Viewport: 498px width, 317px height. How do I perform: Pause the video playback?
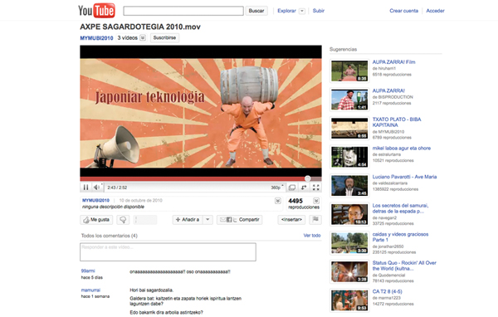85,188
